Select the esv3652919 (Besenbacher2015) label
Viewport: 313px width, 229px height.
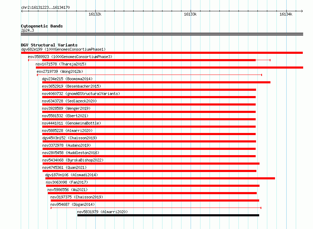pos(71,86)
